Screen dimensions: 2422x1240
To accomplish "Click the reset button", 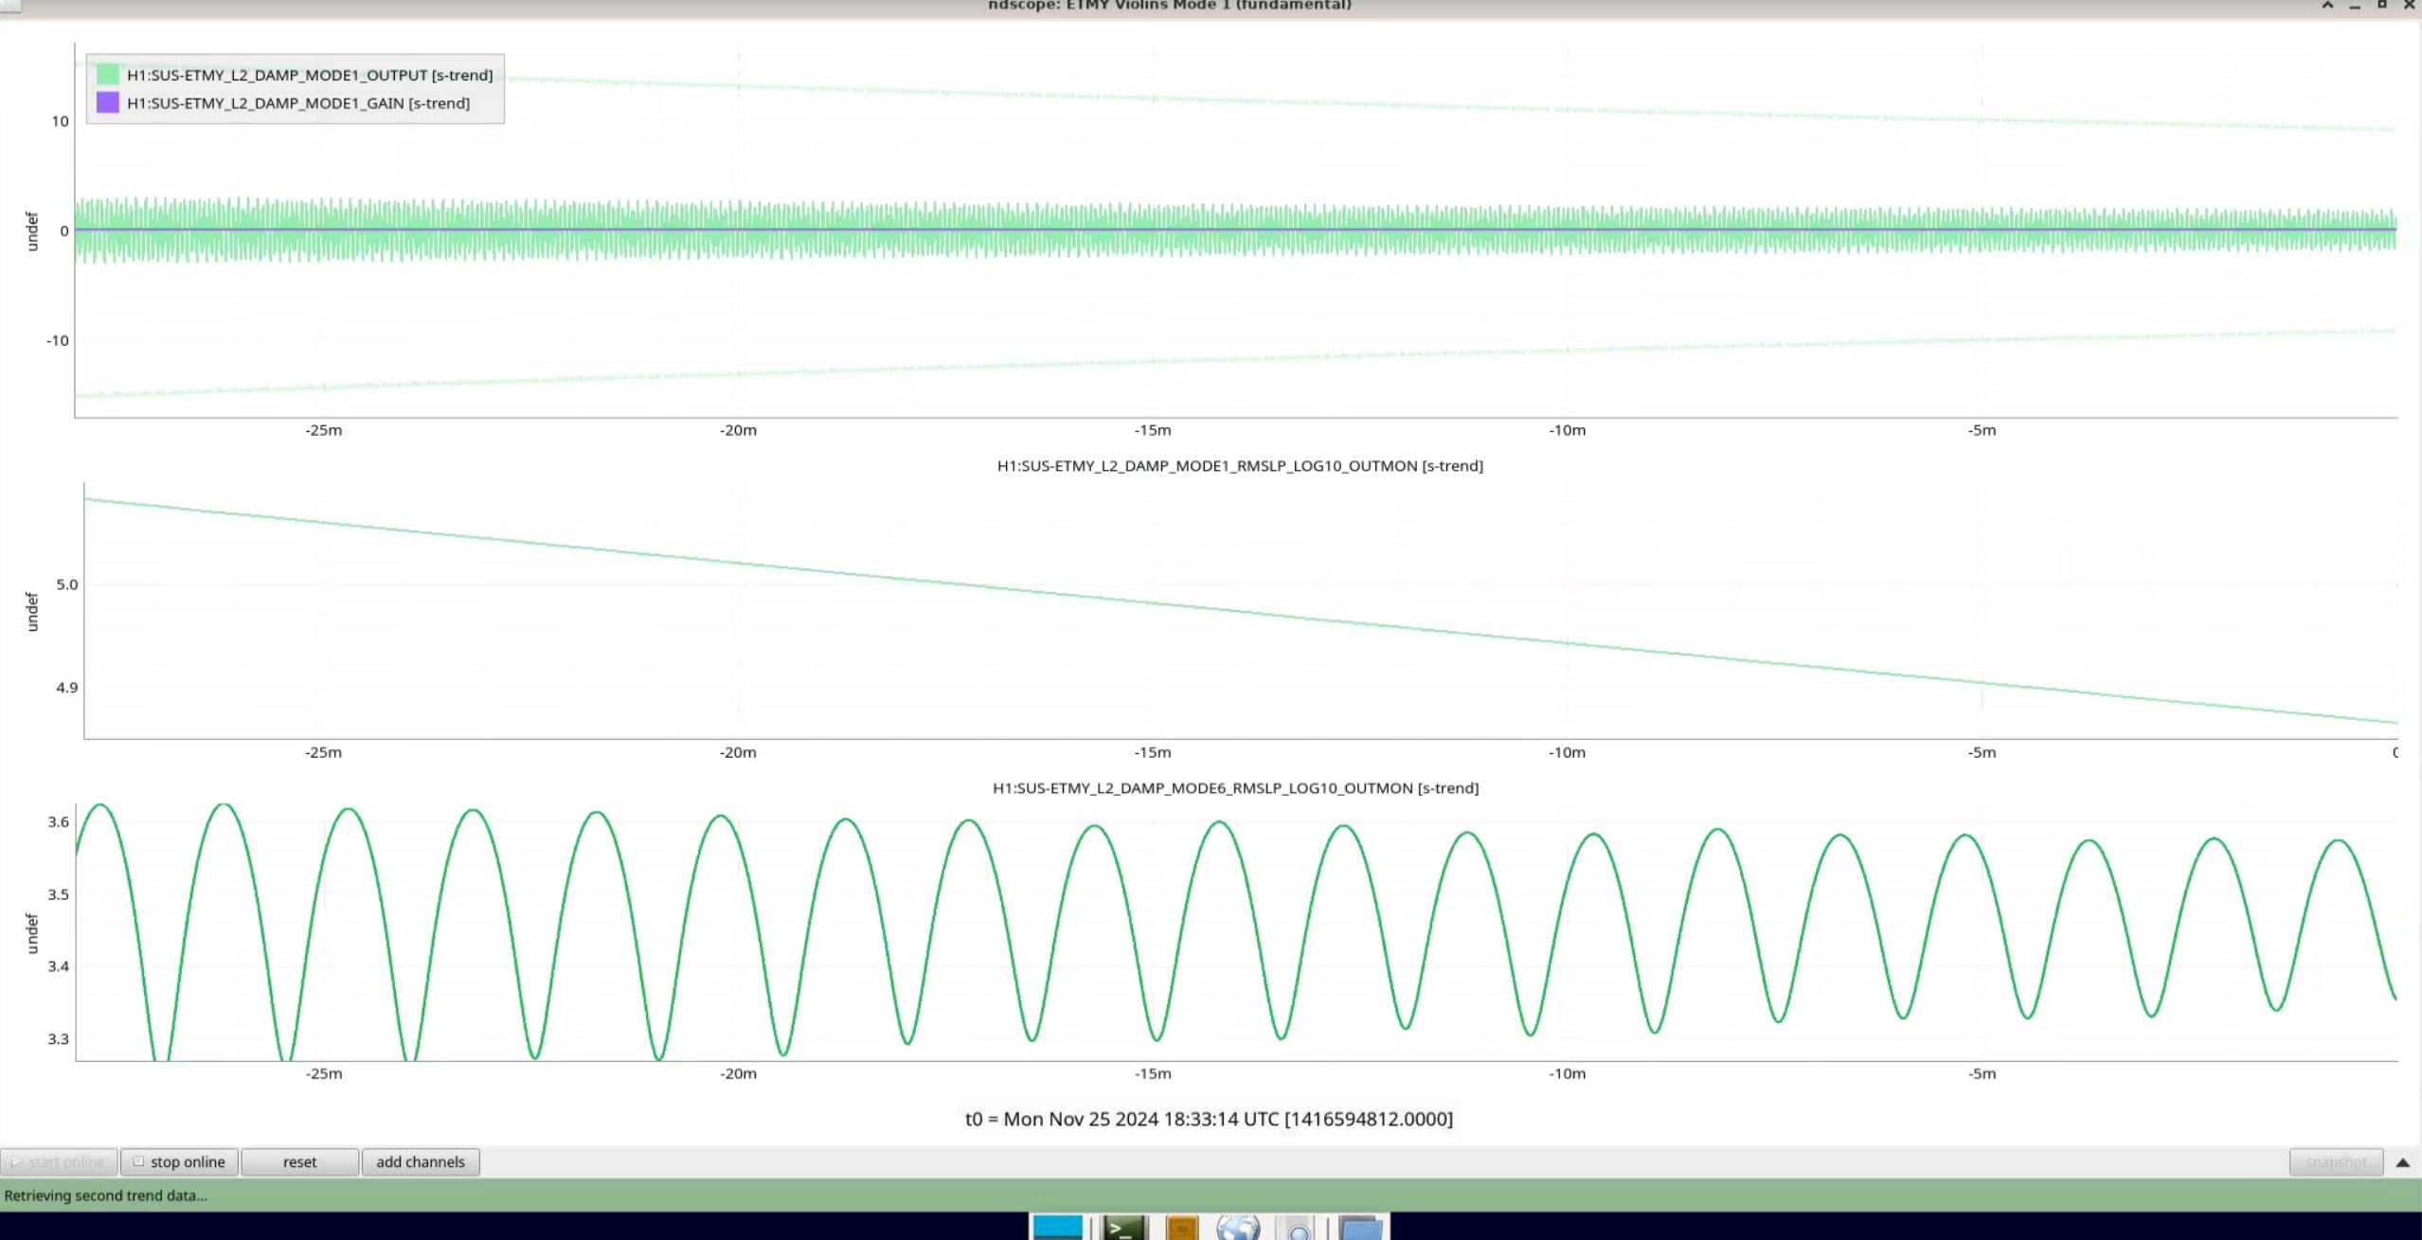I will point(299,1161).
